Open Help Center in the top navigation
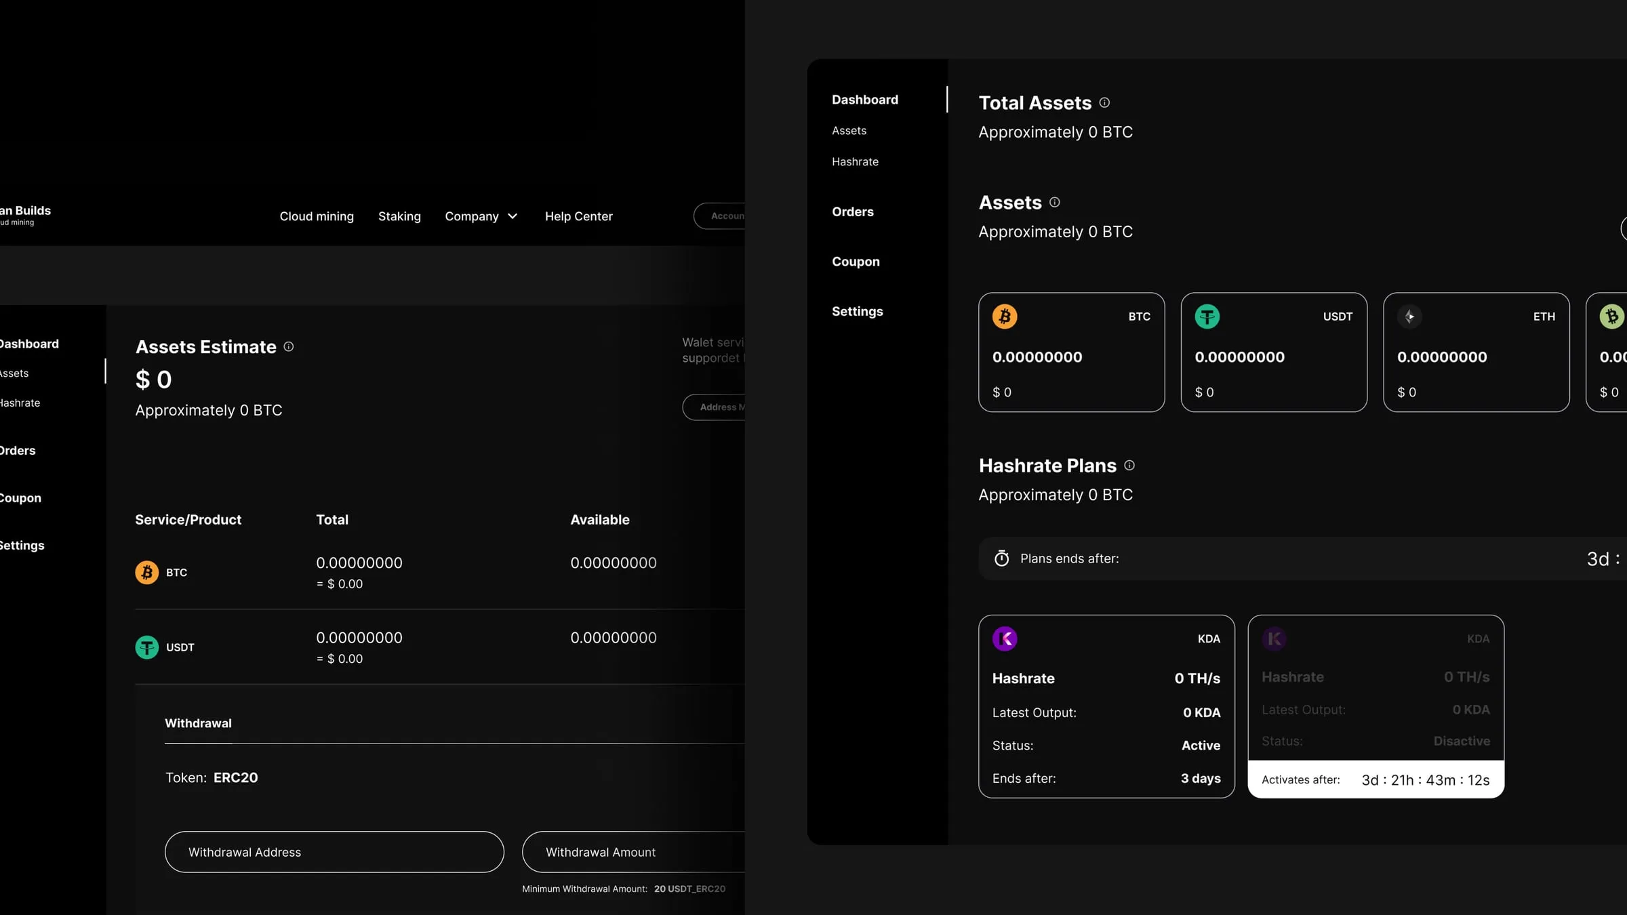Image resolution: width=1627 pixels, height=915 pixels. point(579,216)
